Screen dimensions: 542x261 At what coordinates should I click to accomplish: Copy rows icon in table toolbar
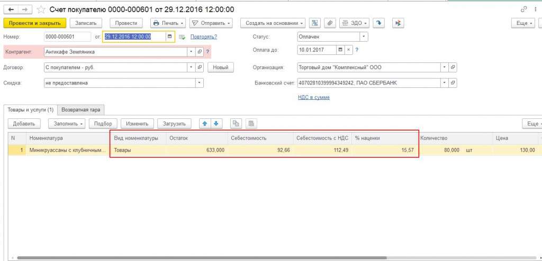(x=236, y=124)
